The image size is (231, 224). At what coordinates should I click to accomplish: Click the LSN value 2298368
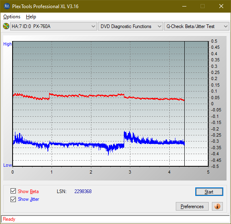[x=83, y=191]
